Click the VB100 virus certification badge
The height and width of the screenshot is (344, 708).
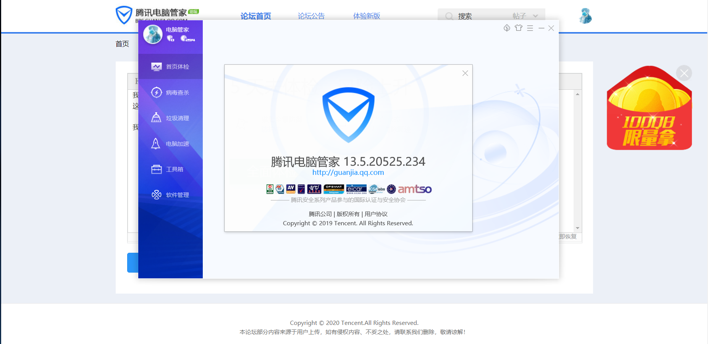coord(270,189)
